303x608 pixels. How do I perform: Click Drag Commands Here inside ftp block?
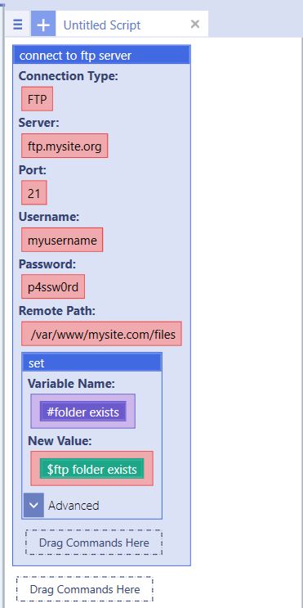[x=94, y=543]
